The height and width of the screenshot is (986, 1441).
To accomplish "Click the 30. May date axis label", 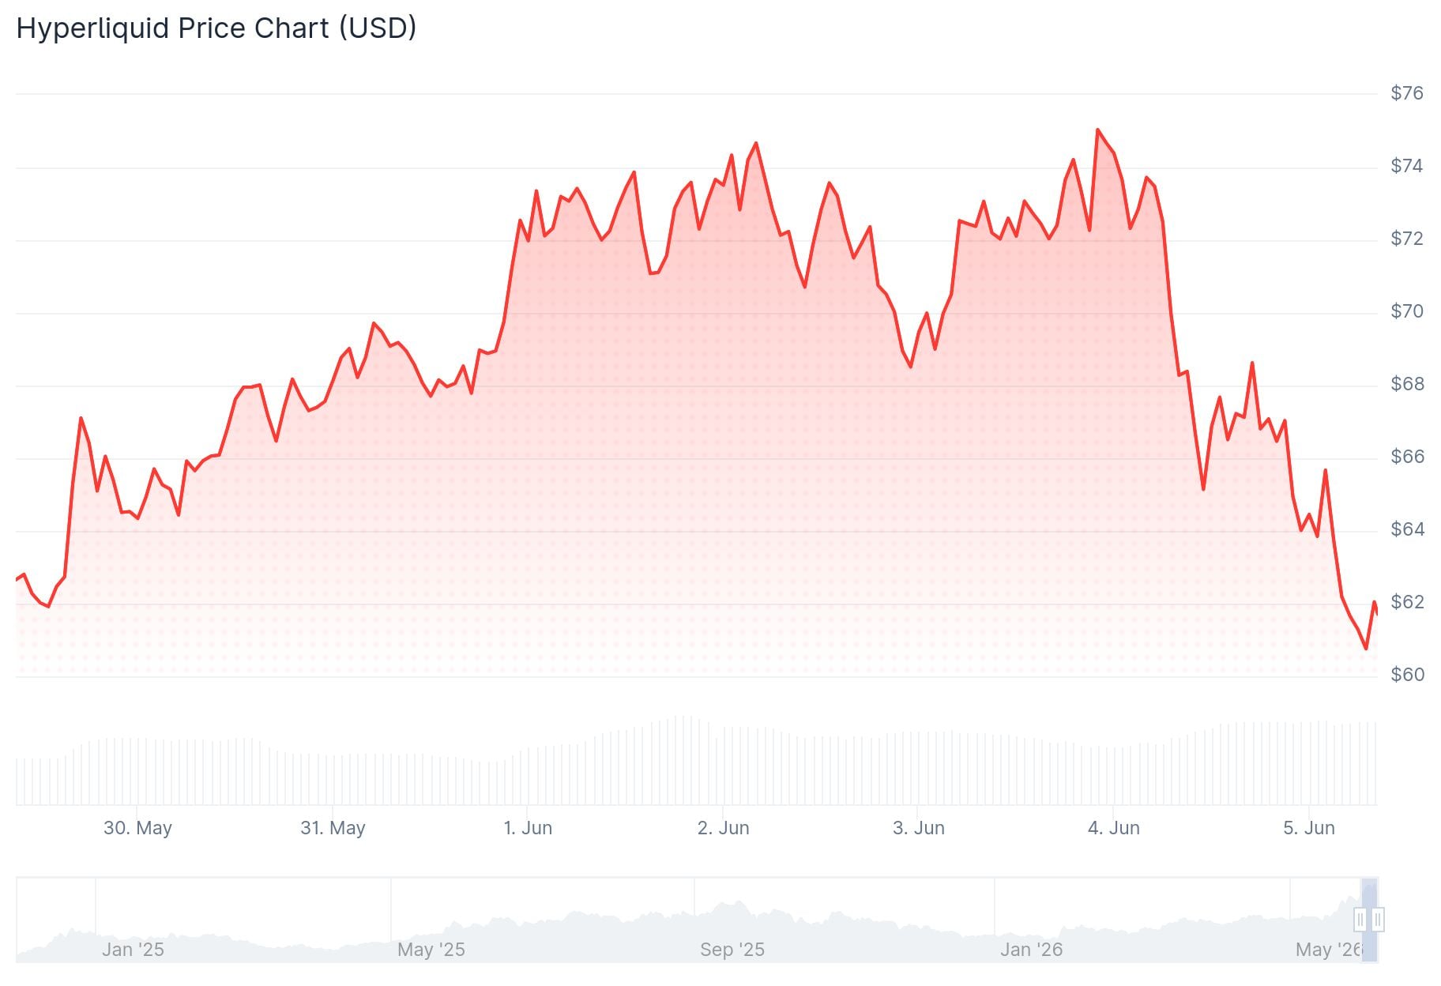I will point(137,828).
